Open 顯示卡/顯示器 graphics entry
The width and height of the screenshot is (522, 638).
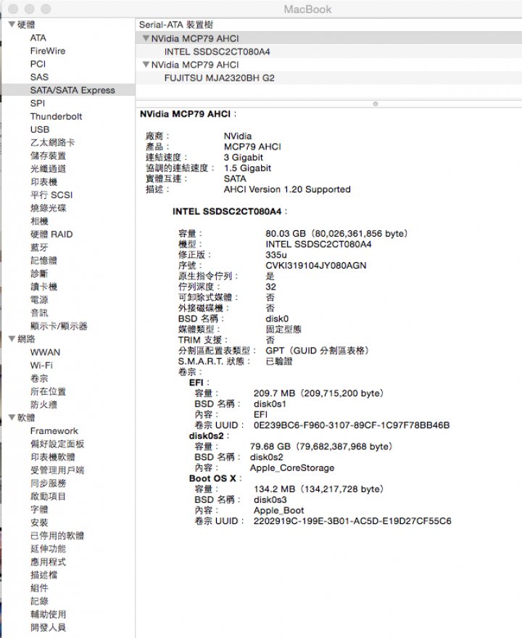point(59,325)
